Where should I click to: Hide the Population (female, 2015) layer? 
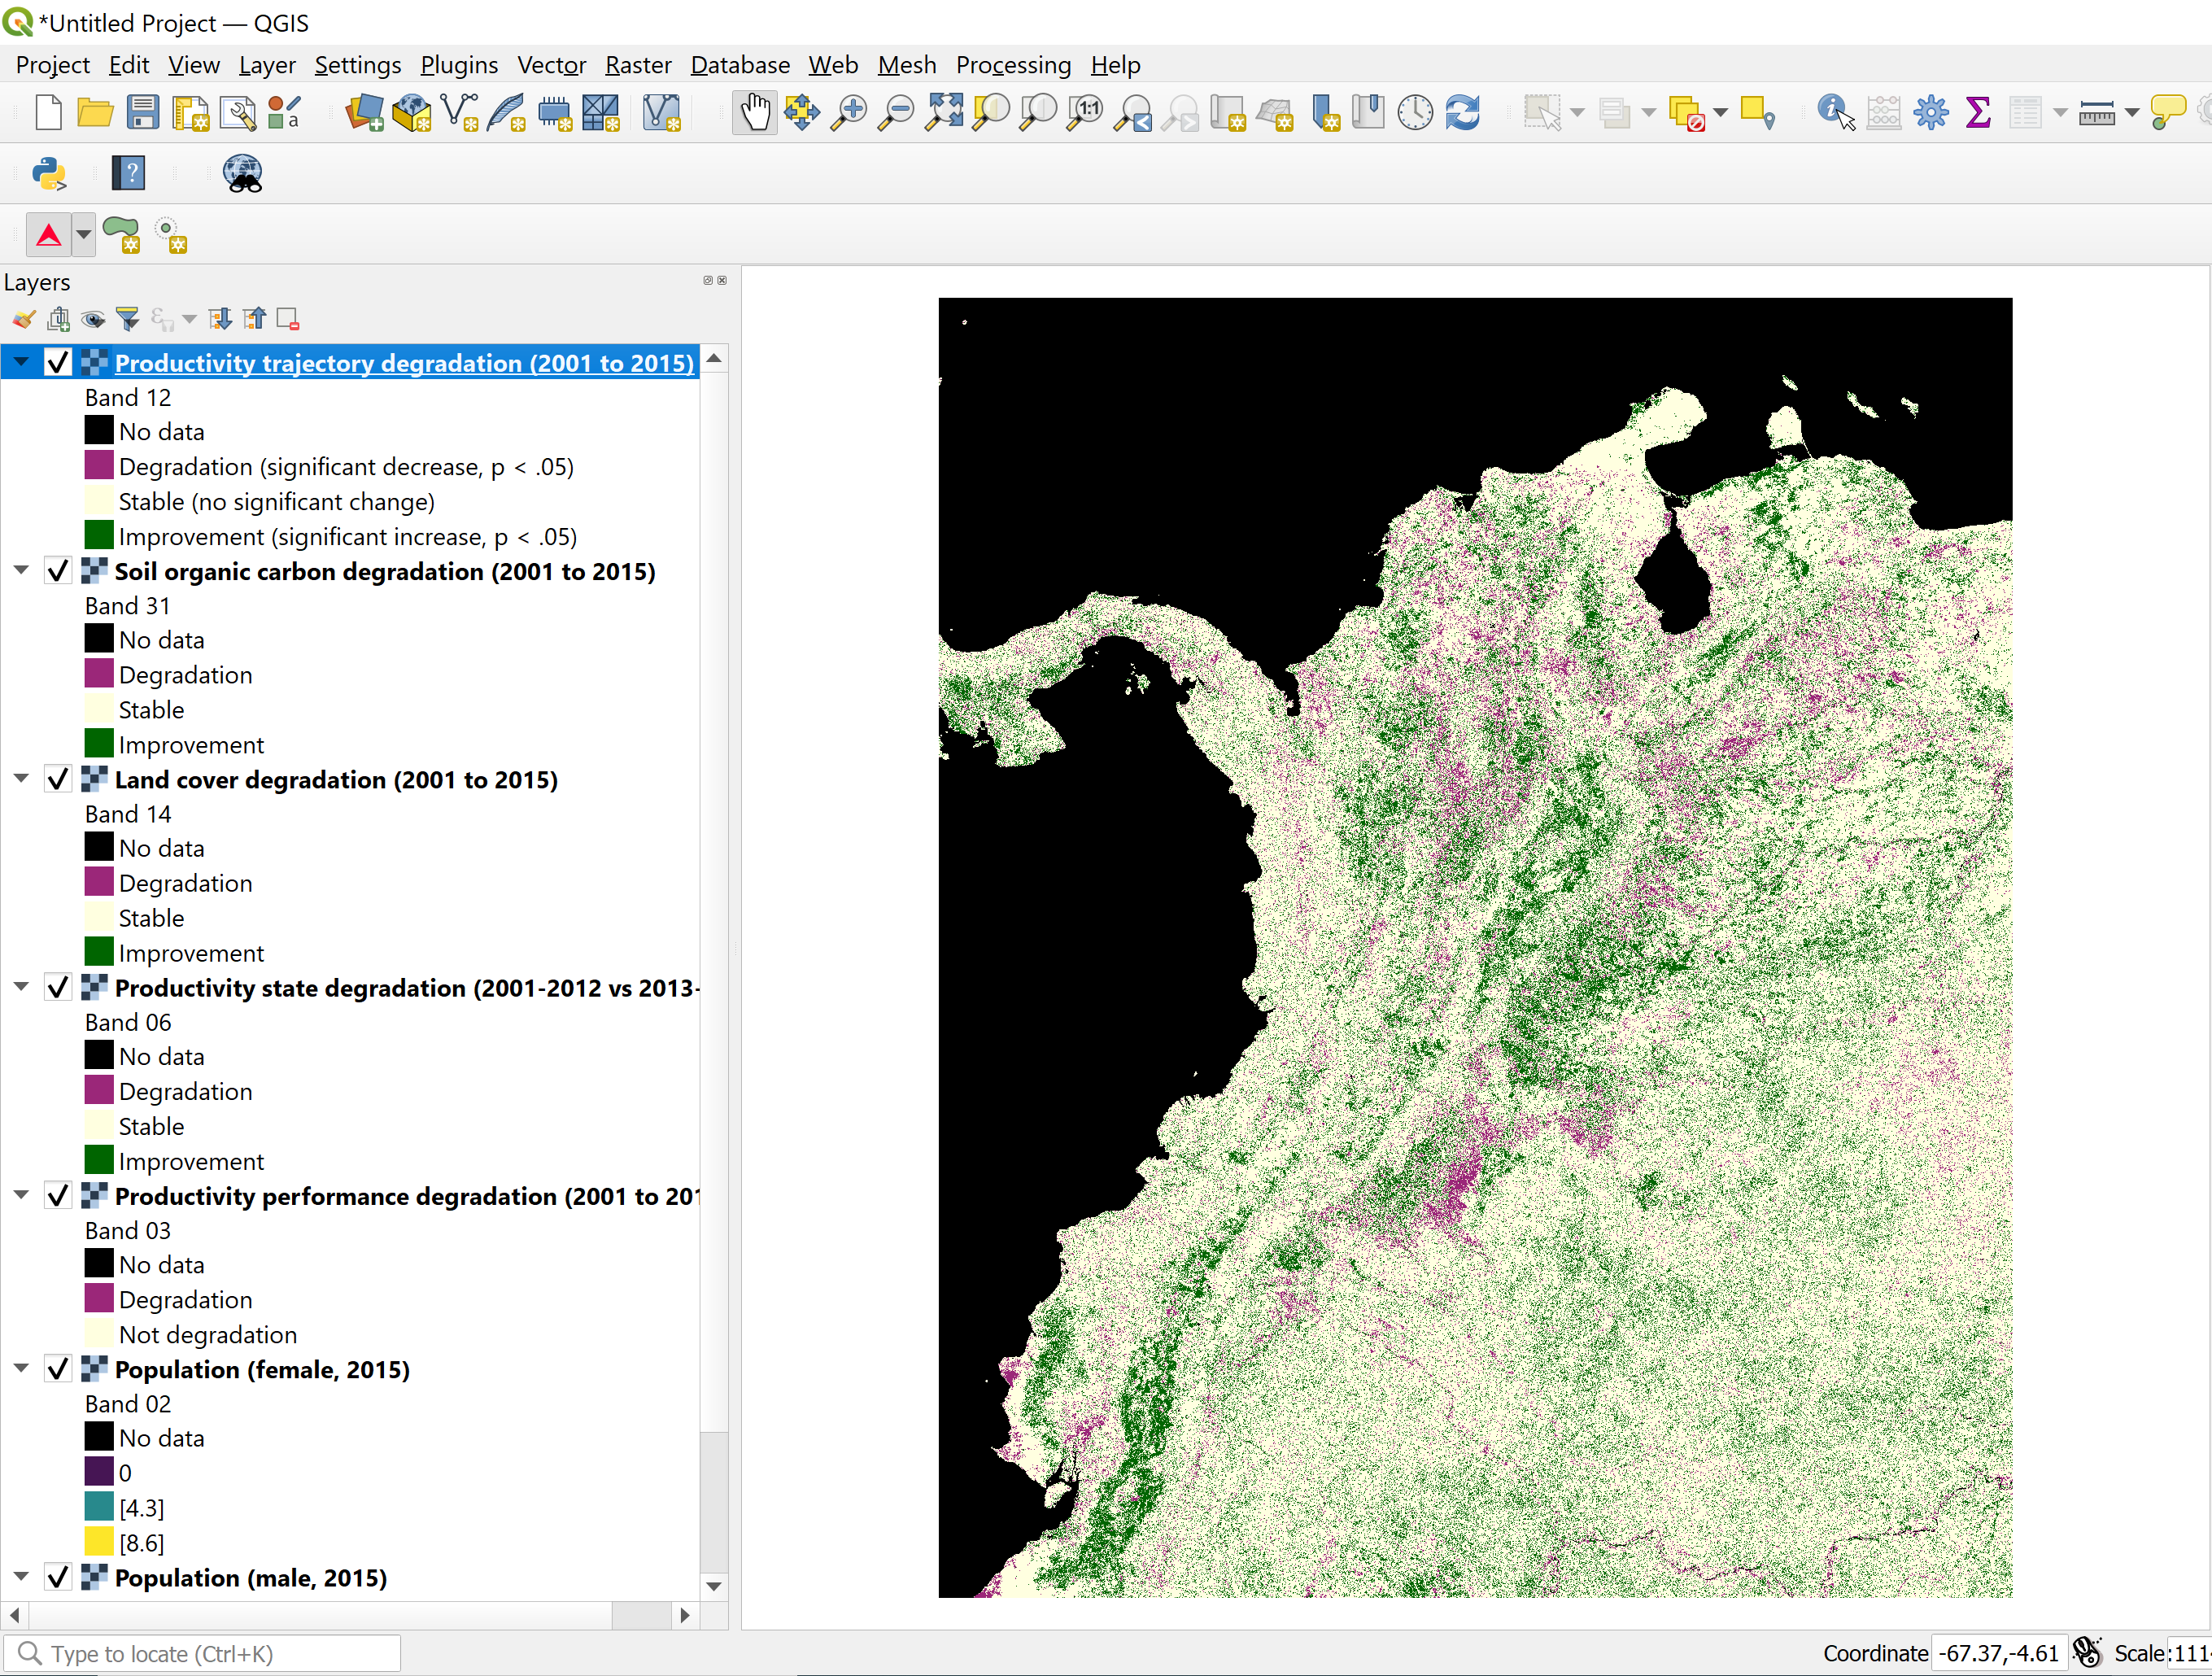pos(58,1369)
